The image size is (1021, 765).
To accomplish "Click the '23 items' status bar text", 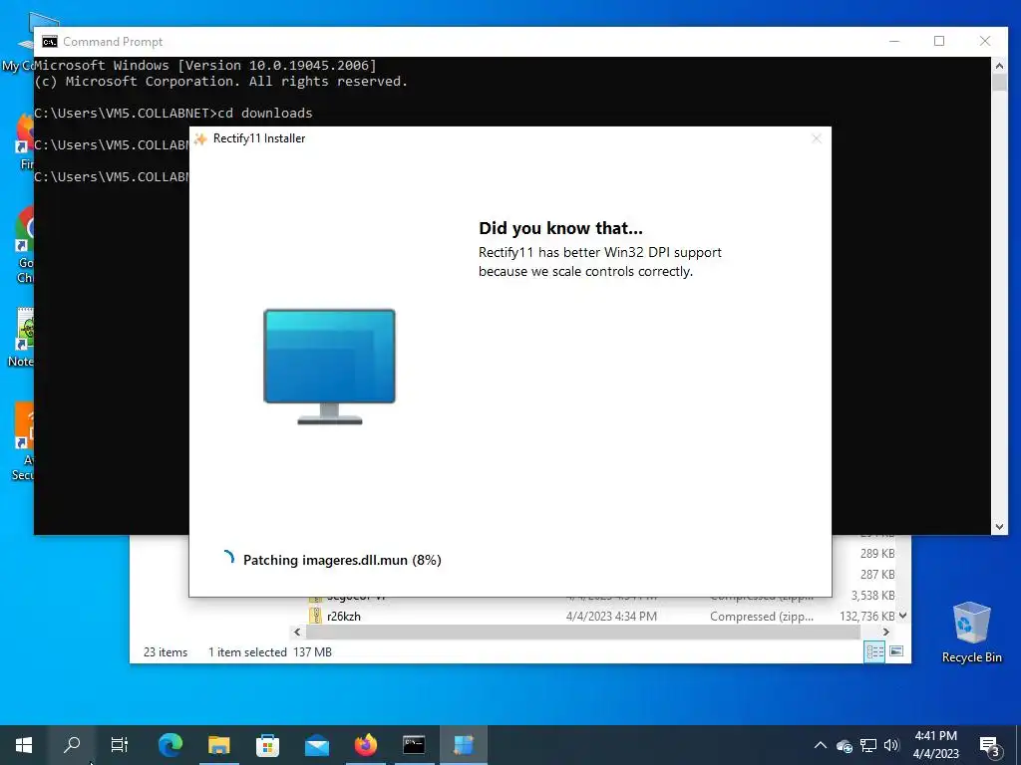I will click(166, 652).
